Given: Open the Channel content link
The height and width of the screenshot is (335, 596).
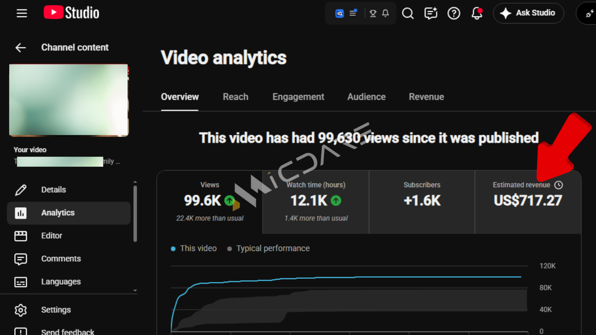Looking at the screenshot, I should point(75,47).
